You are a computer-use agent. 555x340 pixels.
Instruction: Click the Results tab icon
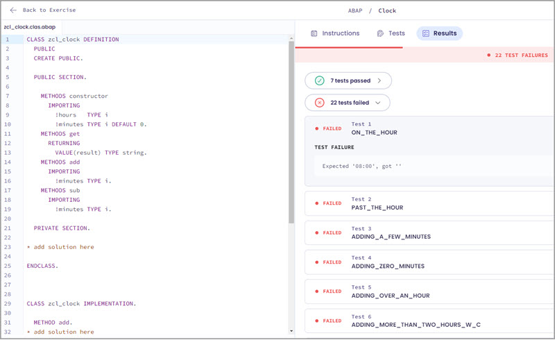point(425,33)
